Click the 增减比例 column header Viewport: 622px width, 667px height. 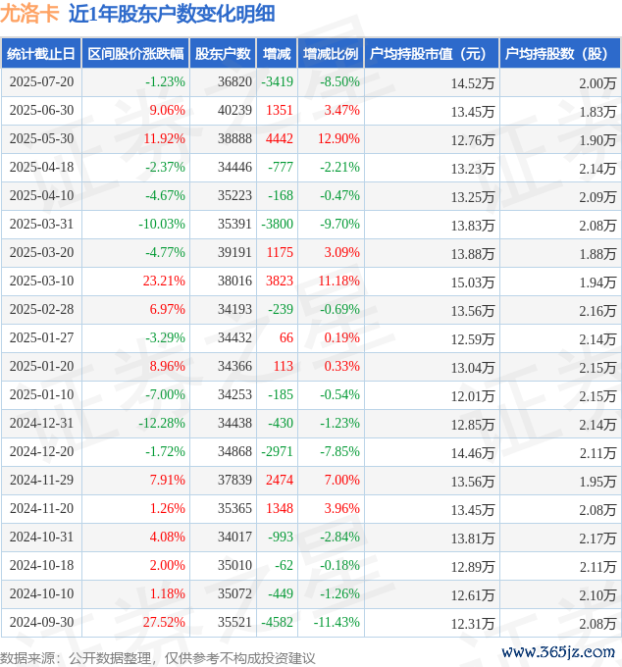[331, 54]
